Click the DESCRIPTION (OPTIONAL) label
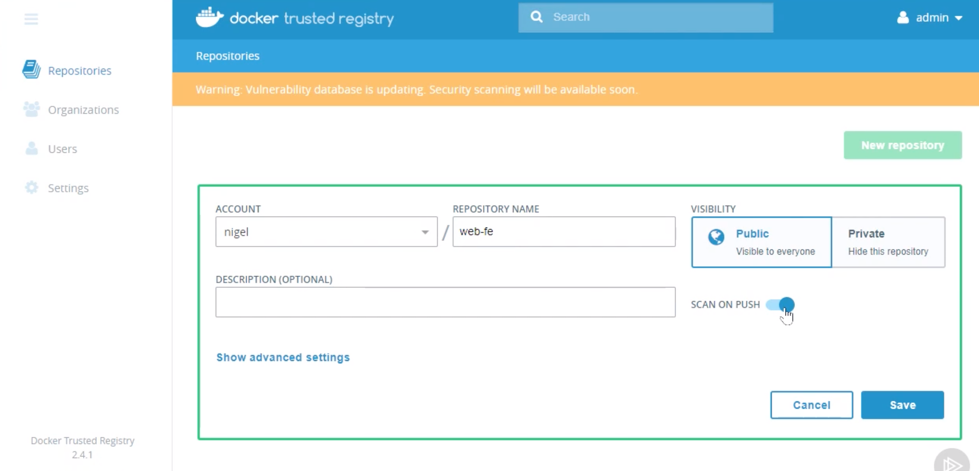The height and width of the screenshot is (471, 979). click(x=274, y=279)
